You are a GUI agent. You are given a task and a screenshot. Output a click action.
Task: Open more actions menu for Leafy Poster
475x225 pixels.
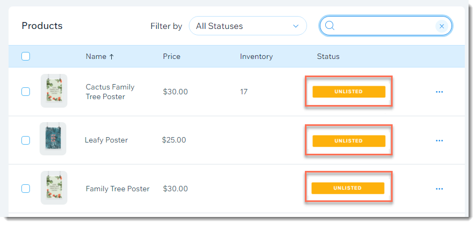pos(439,140)
